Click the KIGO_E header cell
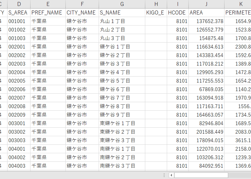 (156, 13)
